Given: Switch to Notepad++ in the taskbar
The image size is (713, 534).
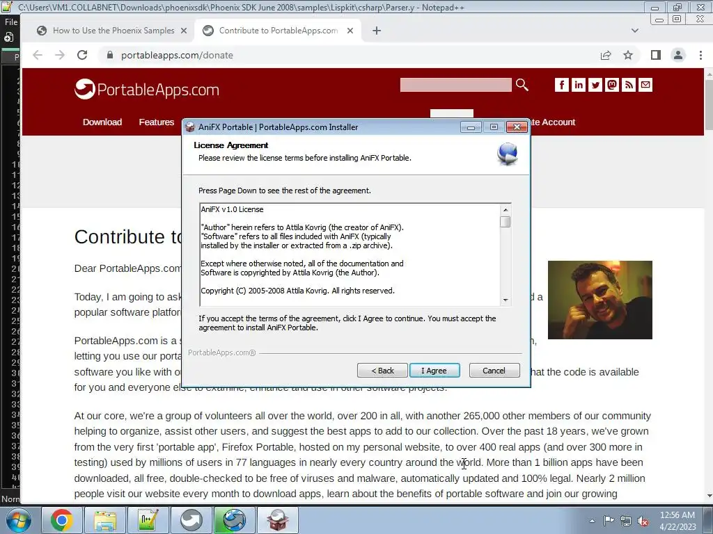Looking at the screenshot, I should click(x=148, y=520).
